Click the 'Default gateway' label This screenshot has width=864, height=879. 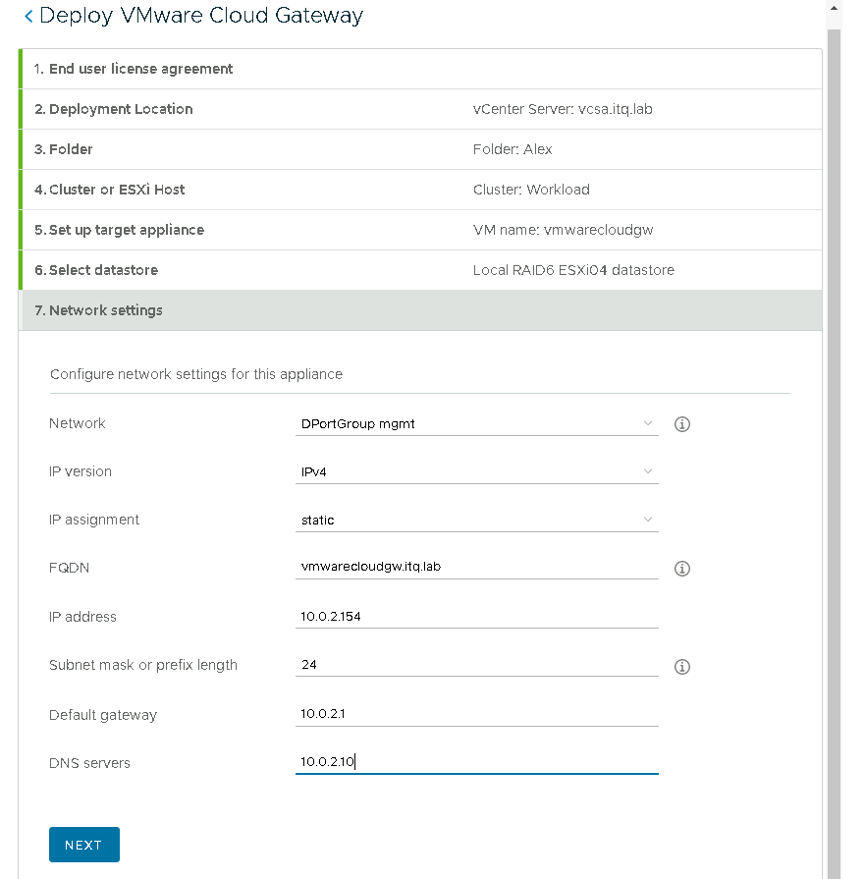pos(103,715)
